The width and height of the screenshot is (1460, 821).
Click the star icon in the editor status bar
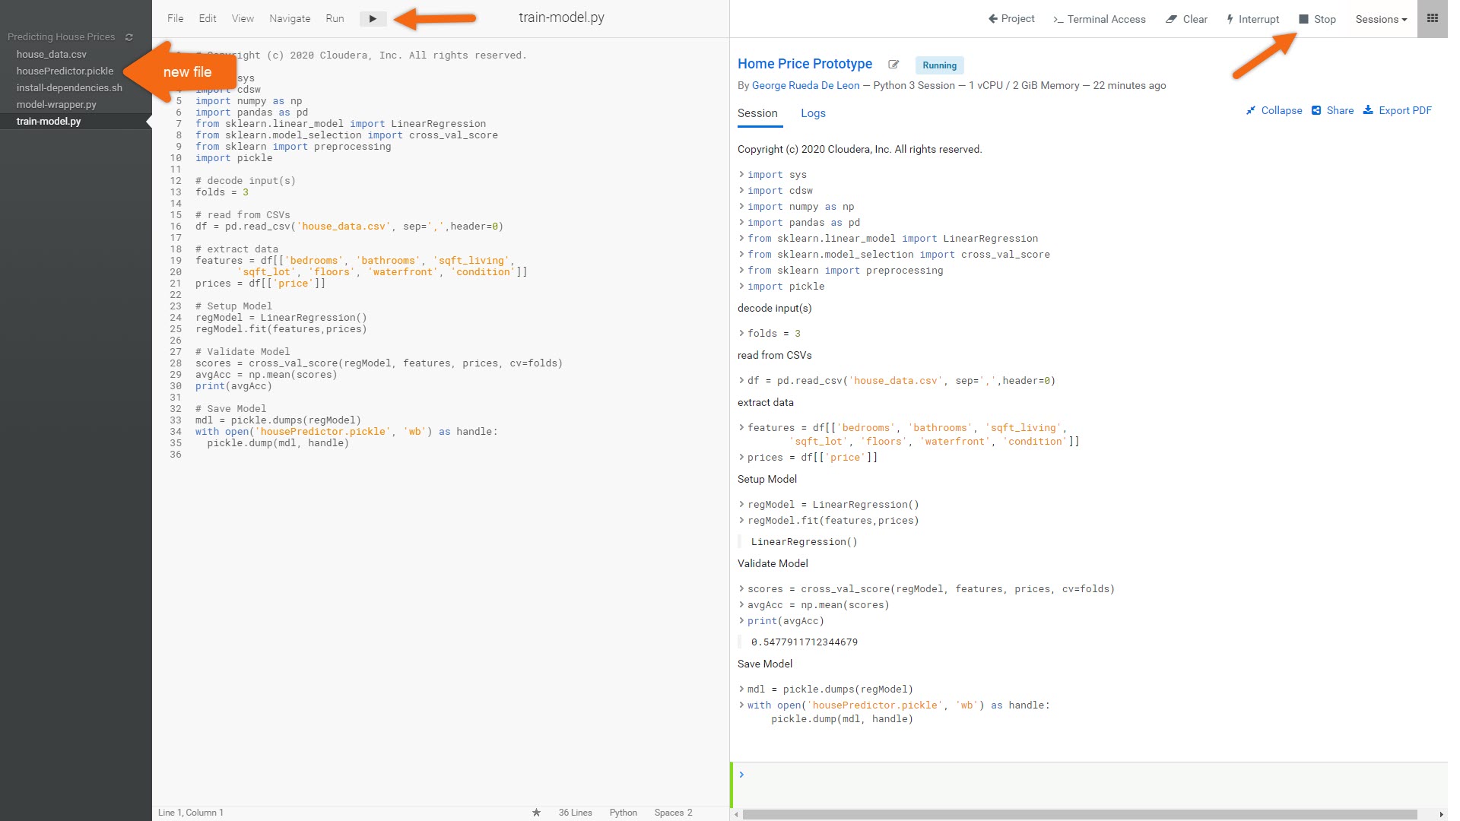(536, 813)
